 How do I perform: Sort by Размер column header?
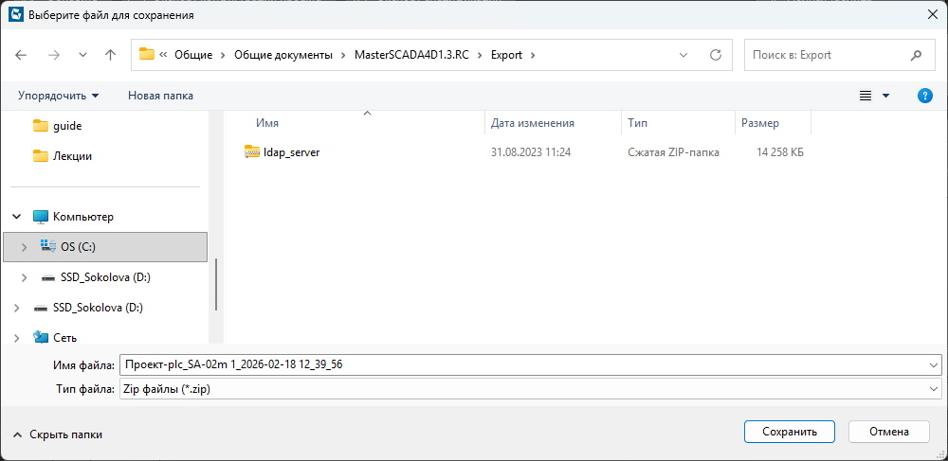(x=760, y=123)
